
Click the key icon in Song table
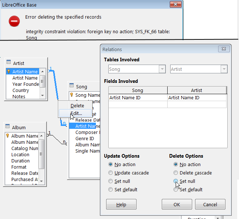pos(72,95)
